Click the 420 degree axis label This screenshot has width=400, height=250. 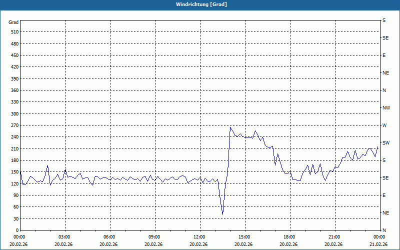[15, 67]
